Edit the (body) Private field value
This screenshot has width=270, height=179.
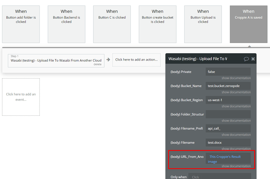pos(228,72)
